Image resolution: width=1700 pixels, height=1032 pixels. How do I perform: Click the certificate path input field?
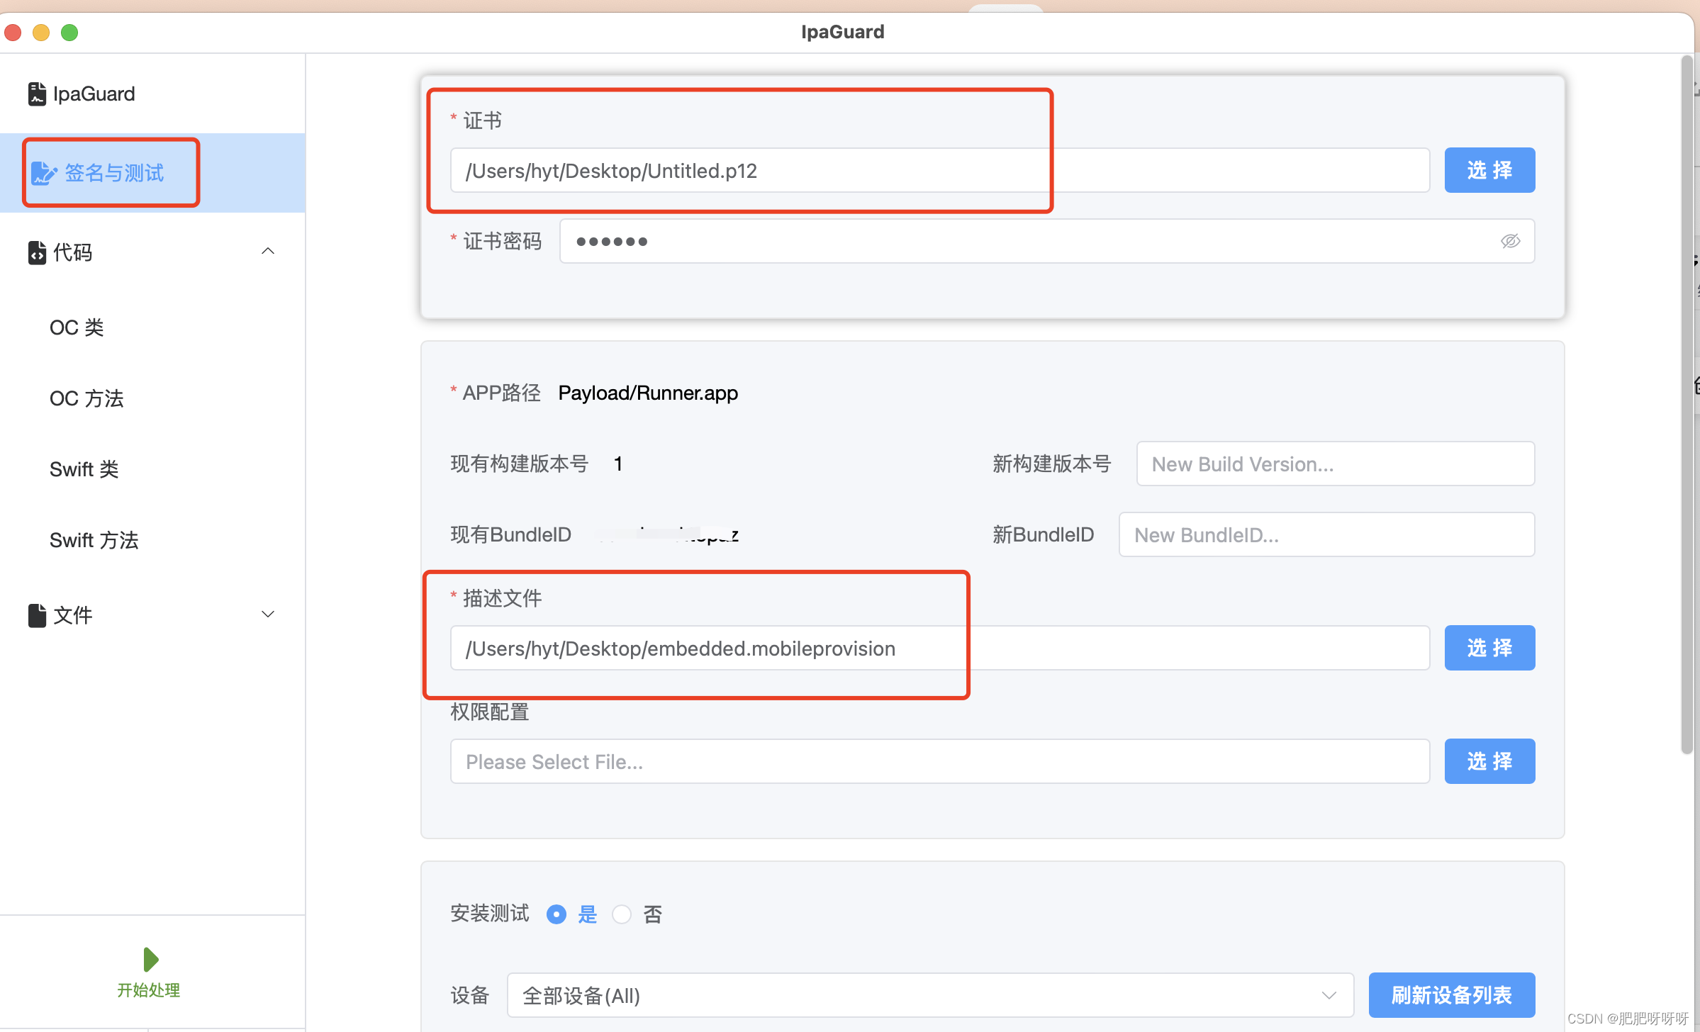point(940,170)
